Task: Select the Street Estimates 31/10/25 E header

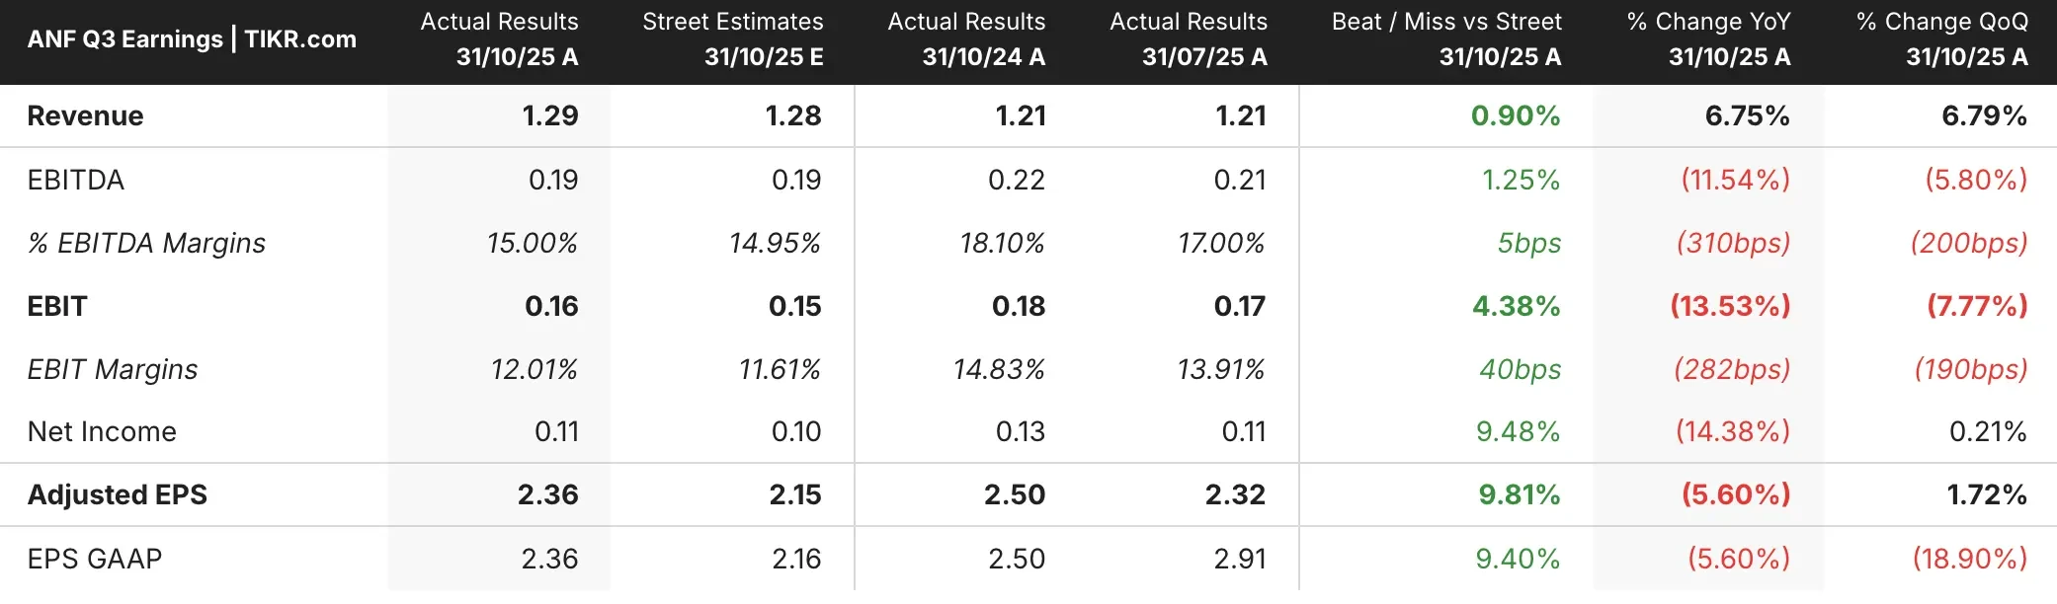Action: 733,39
